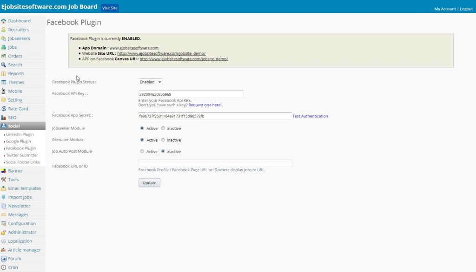Open Social Footer Links submenu item
This screenshot has height=272, width=476.
[x=23, y=162]
